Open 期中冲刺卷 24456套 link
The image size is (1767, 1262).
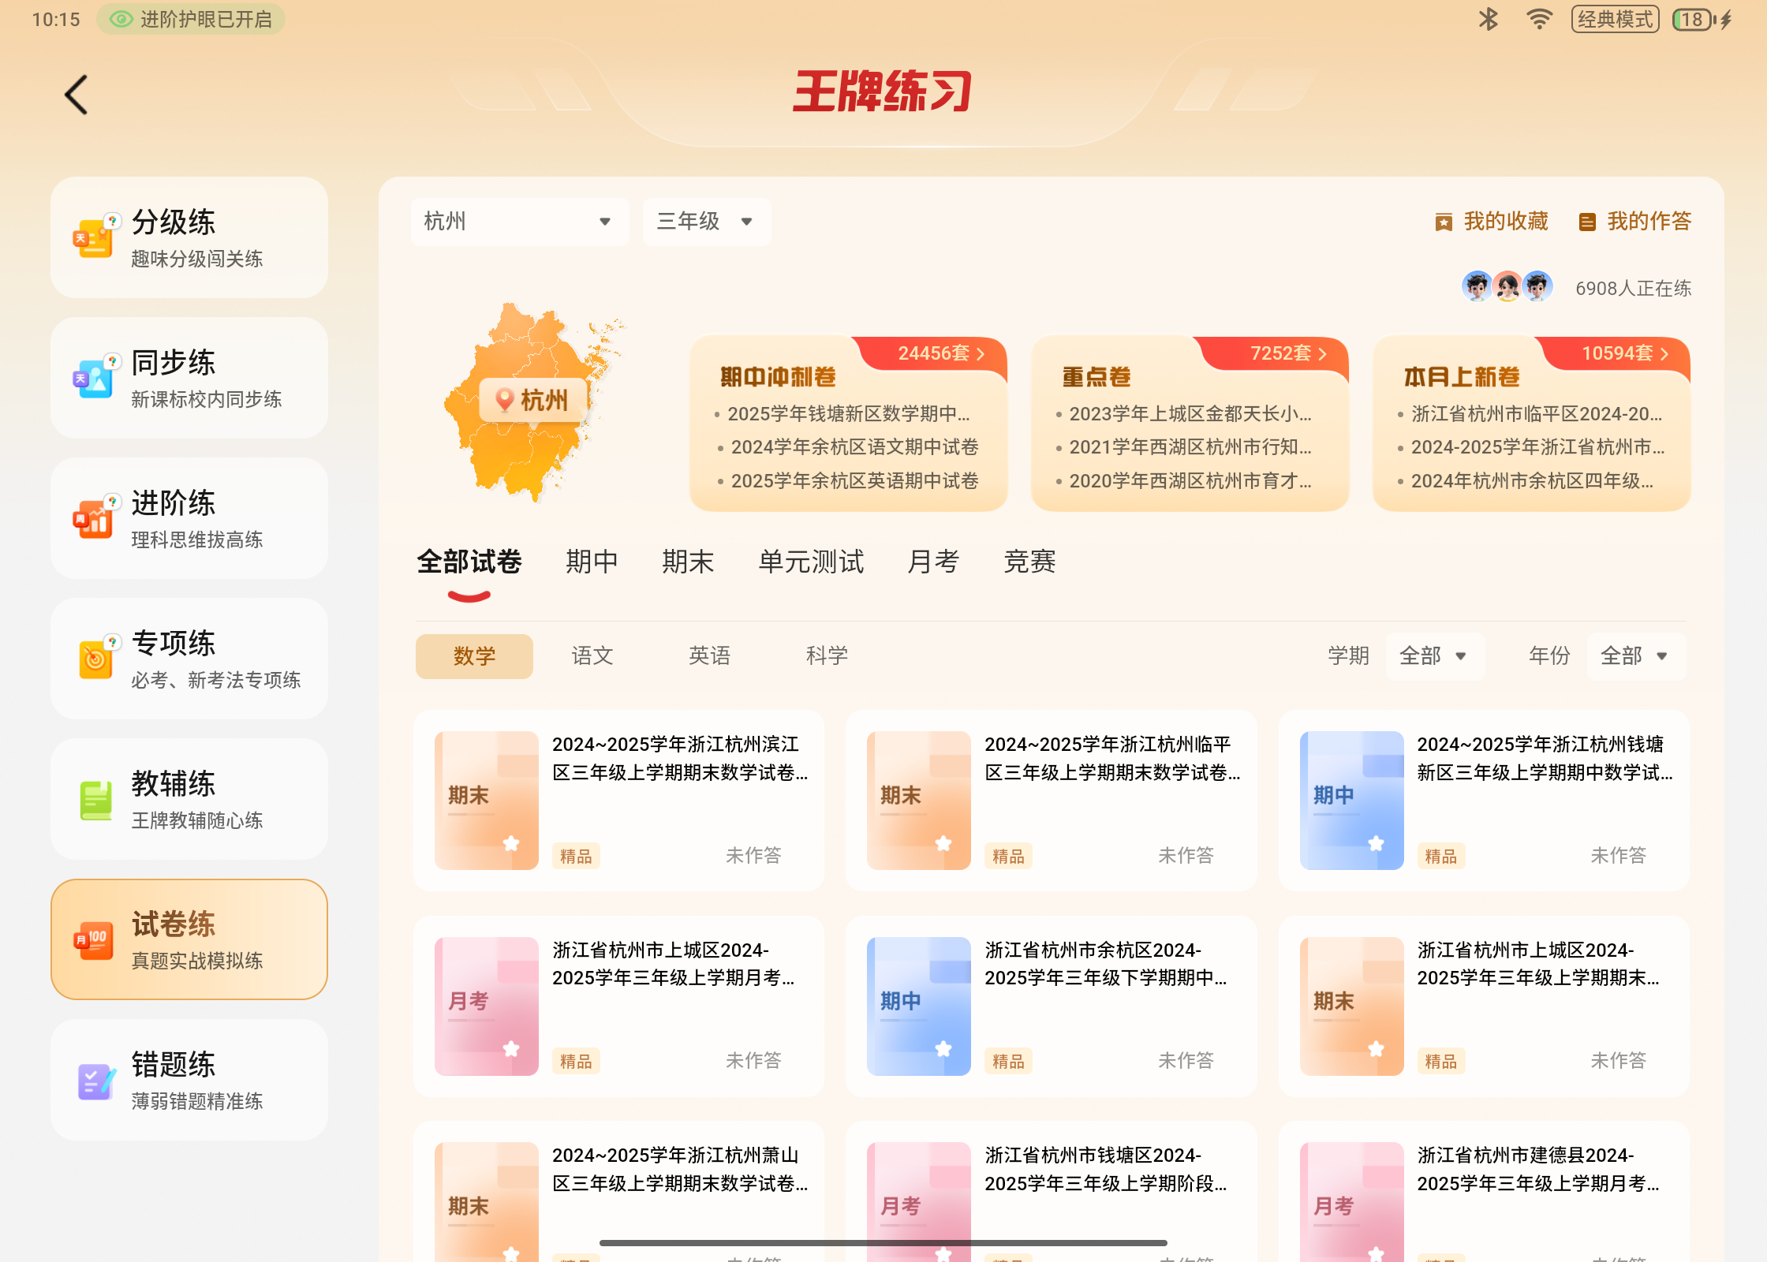(940, 353)
